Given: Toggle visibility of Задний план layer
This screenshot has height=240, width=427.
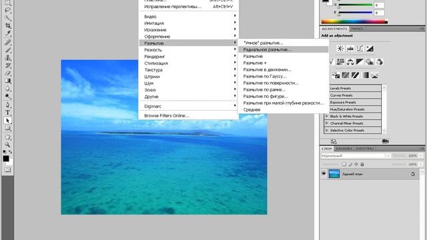Looking at the screenshot, I should tap(324, 173).
